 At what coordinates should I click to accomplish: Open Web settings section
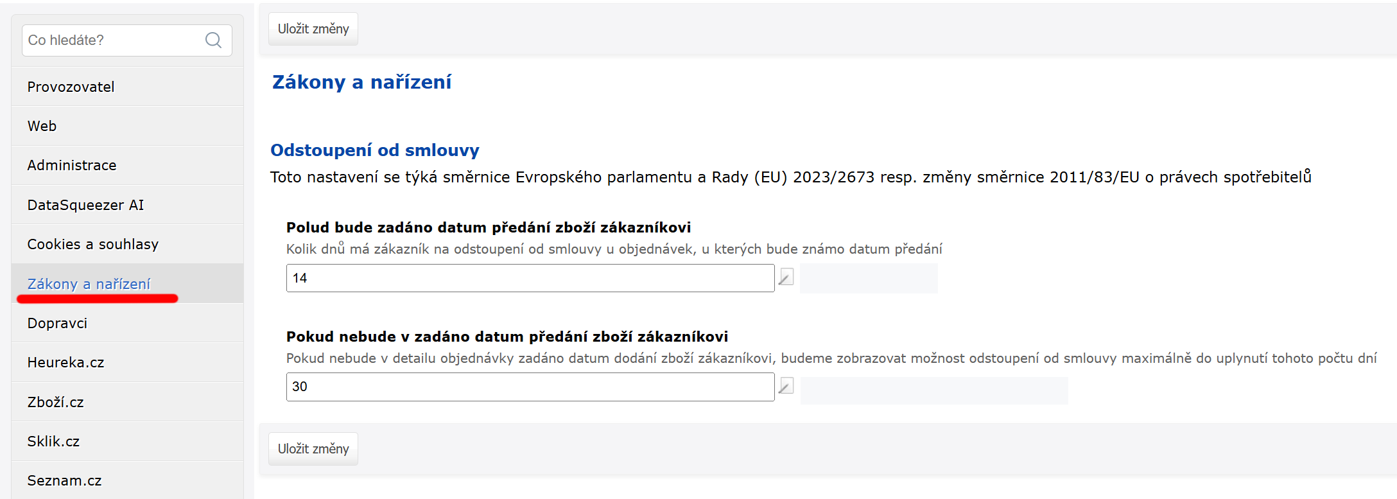click(x=127, y=126)
